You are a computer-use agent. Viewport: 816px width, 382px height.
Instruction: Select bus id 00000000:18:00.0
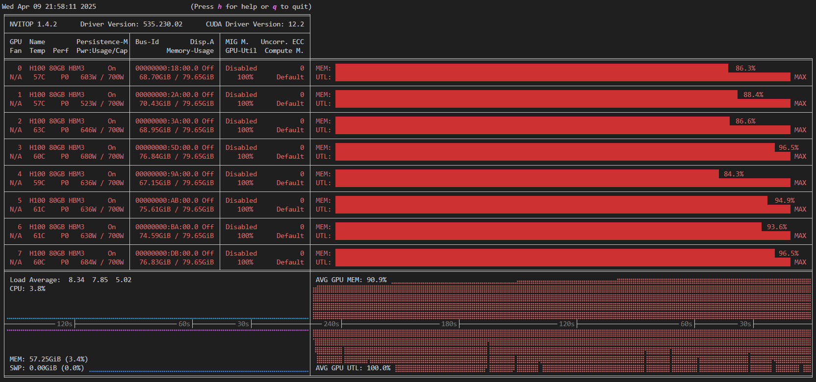(167, 68)
